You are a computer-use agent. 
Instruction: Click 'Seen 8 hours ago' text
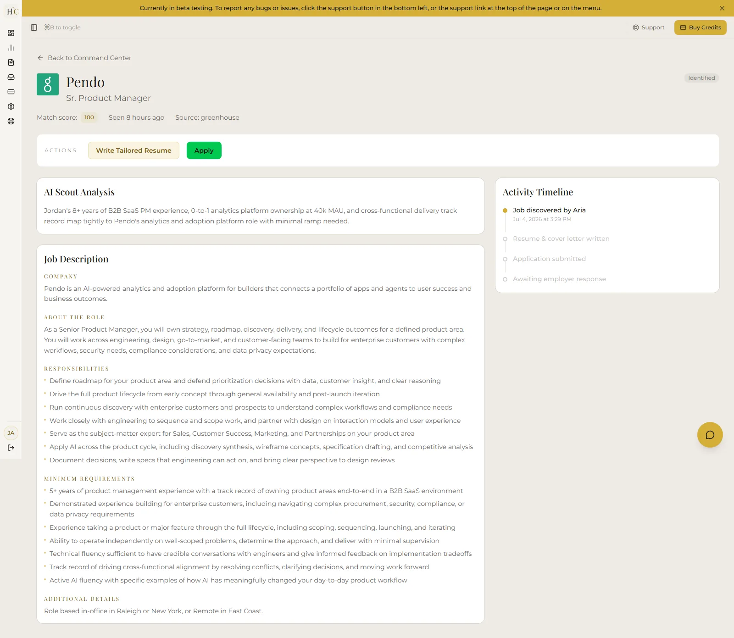(136, 117)
